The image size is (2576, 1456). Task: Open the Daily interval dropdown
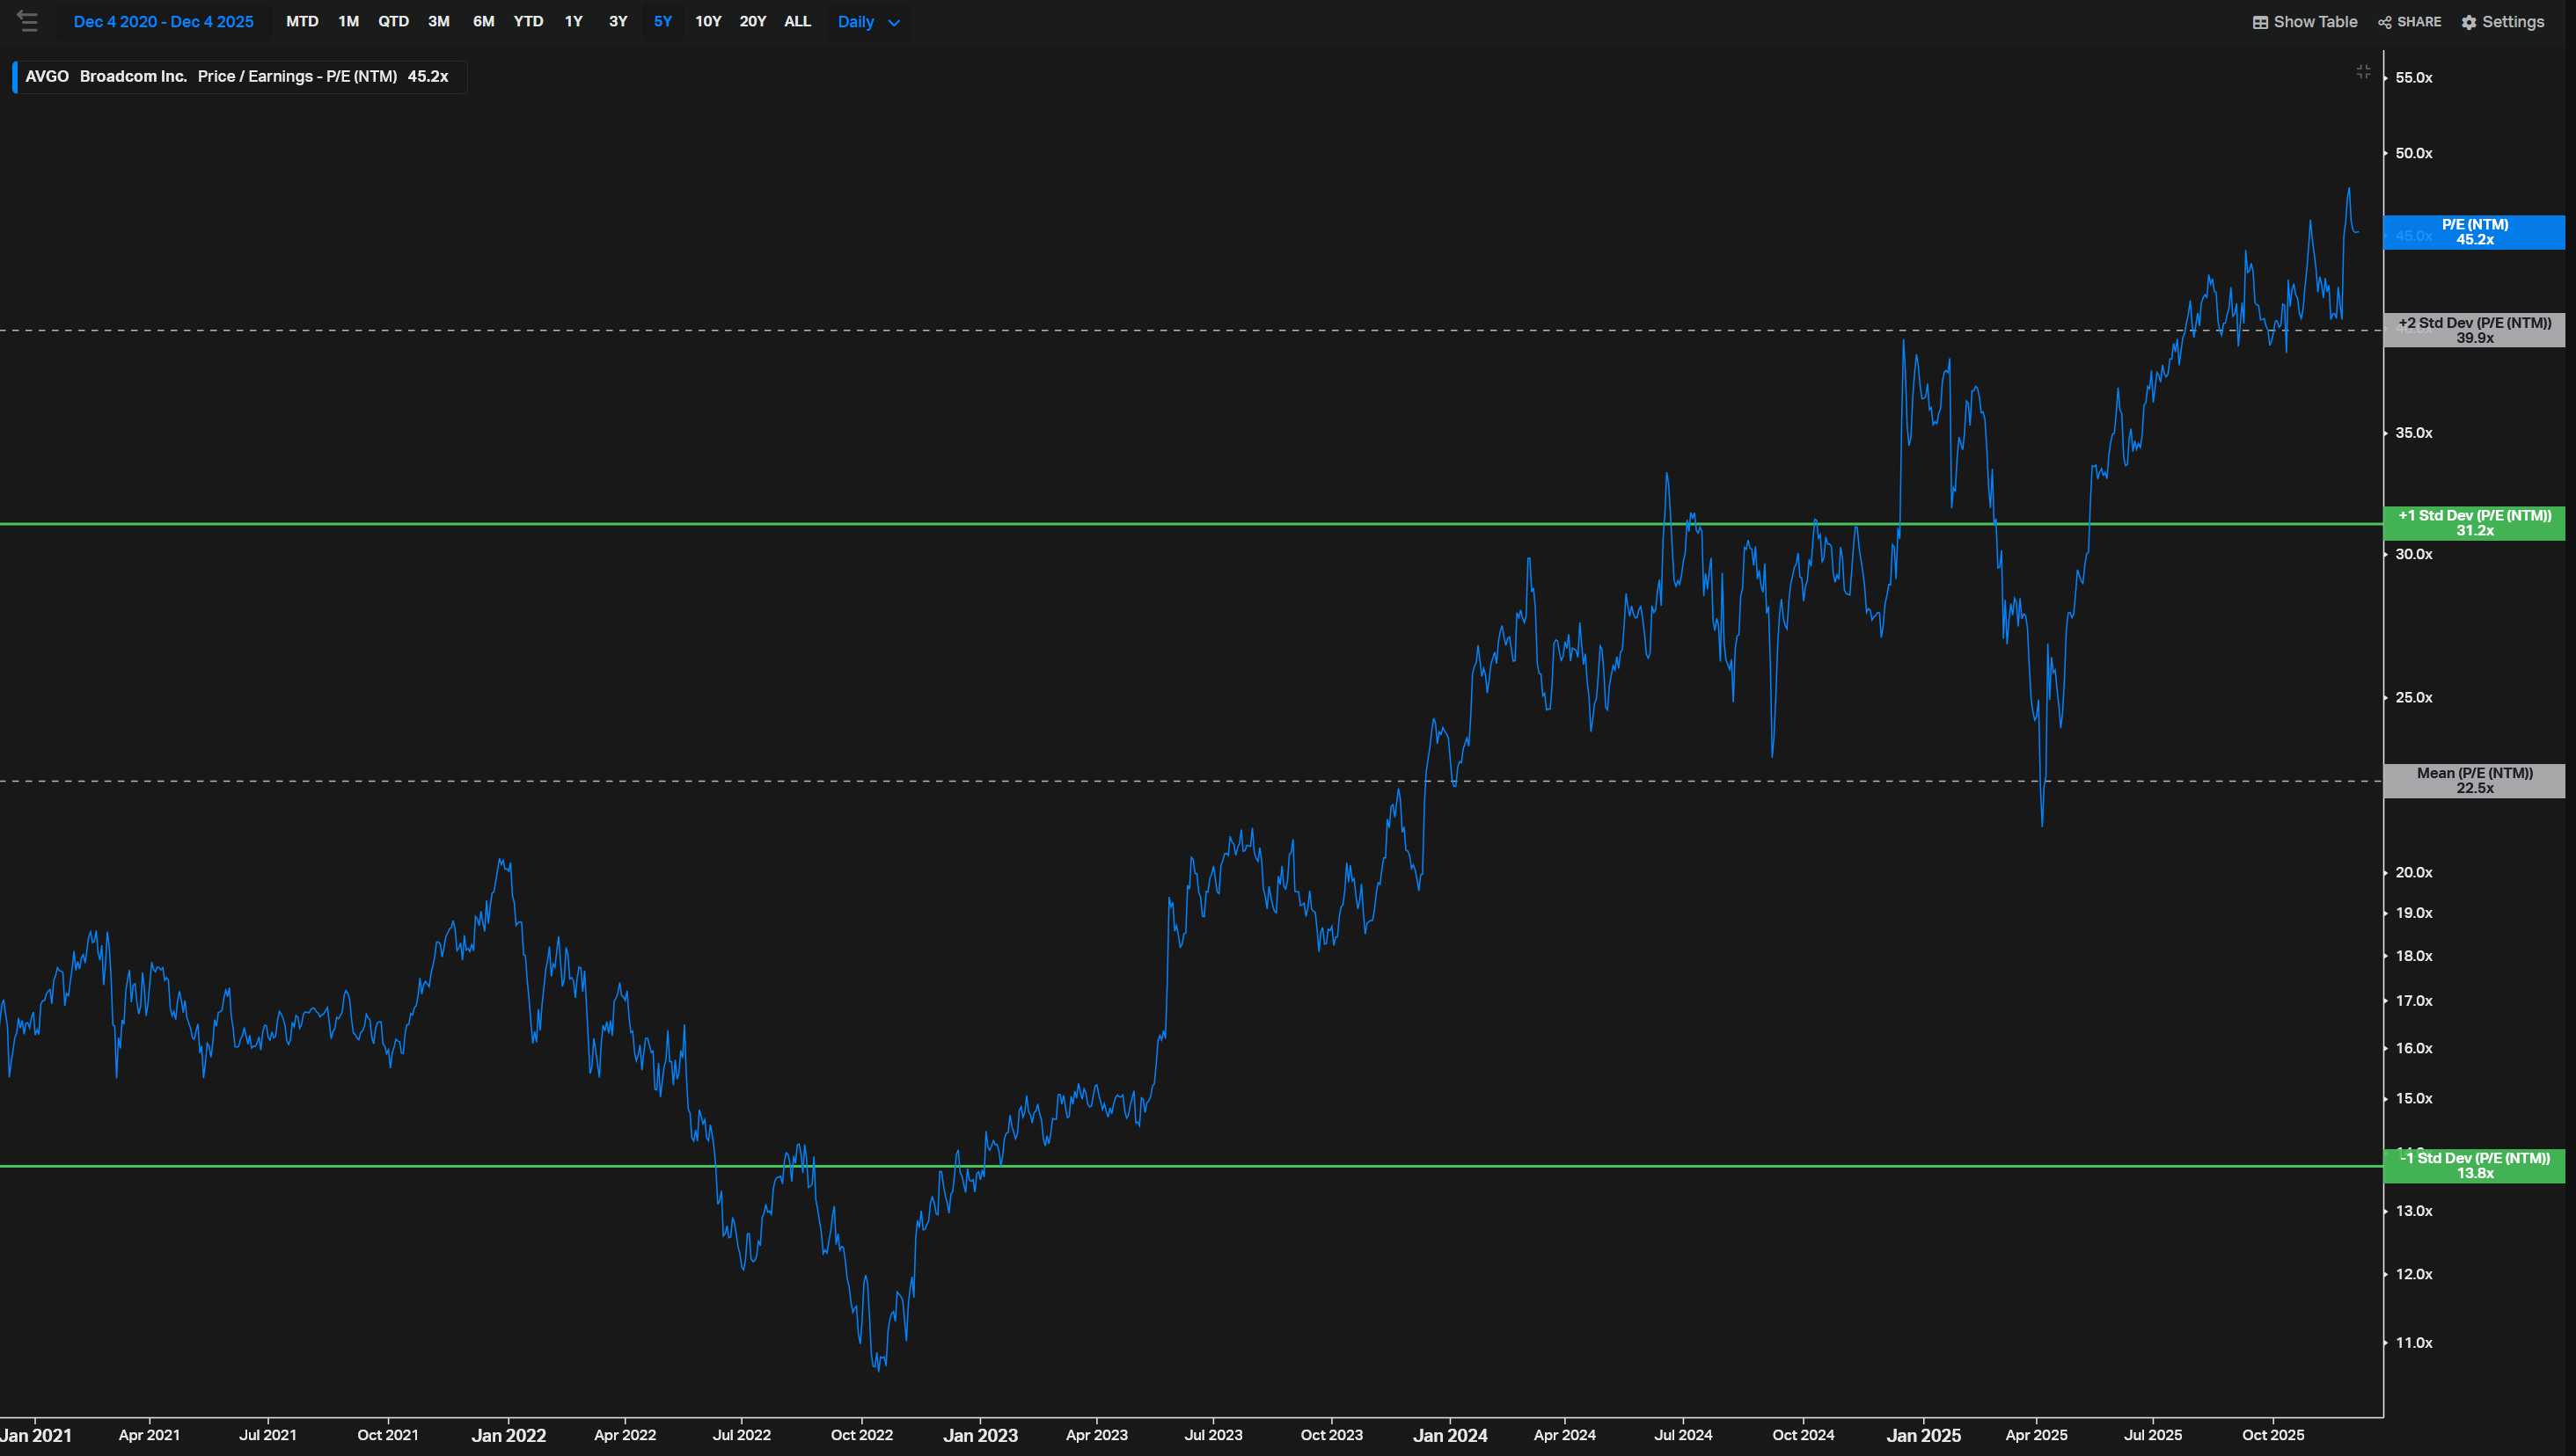(868, 22)
